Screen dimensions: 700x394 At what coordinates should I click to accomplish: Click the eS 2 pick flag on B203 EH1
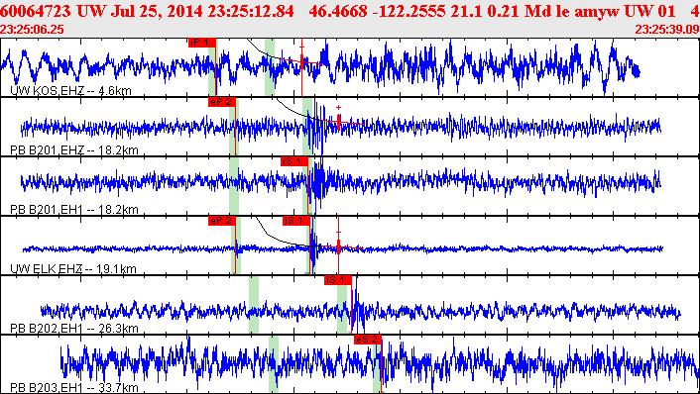coord(368,340)
